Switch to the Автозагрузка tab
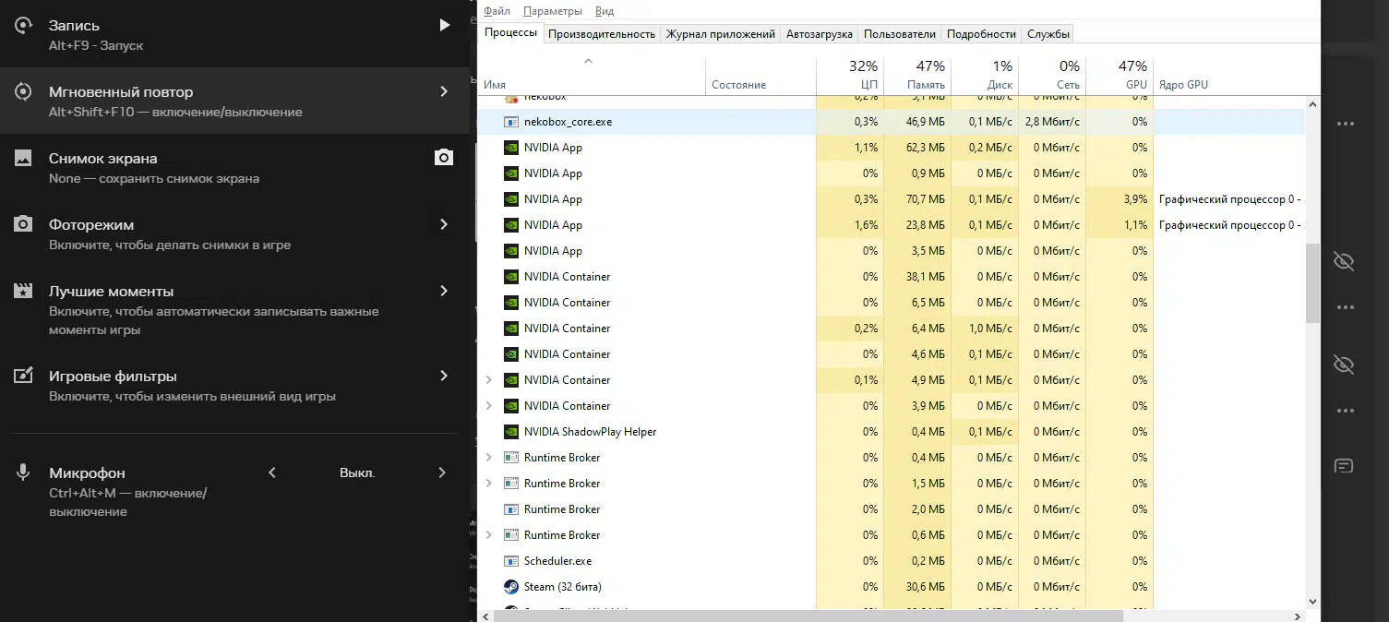The height and width of the screenshot is (622, 1389). [x=820, y=34]
